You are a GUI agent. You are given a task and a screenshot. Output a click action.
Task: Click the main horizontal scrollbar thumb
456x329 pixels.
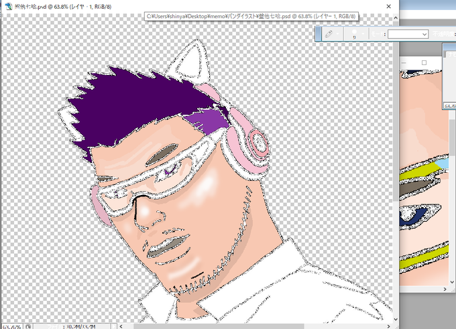219,326
